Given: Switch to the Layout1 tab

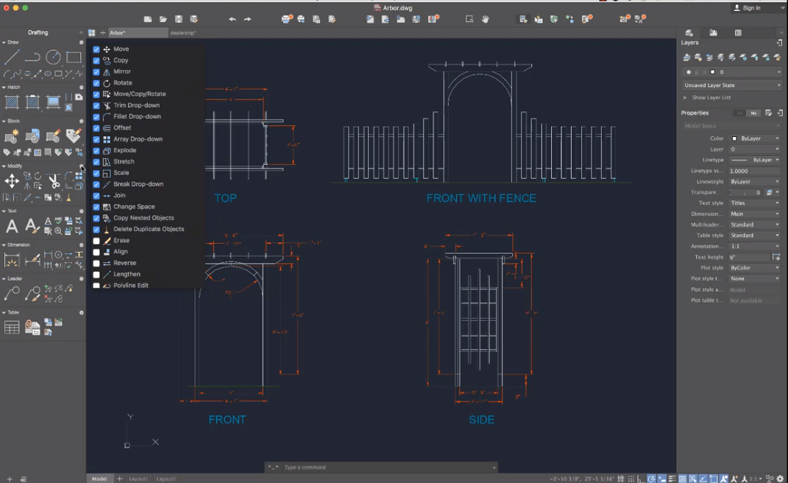Looking at the screenshot, I should tap(138, 479).
